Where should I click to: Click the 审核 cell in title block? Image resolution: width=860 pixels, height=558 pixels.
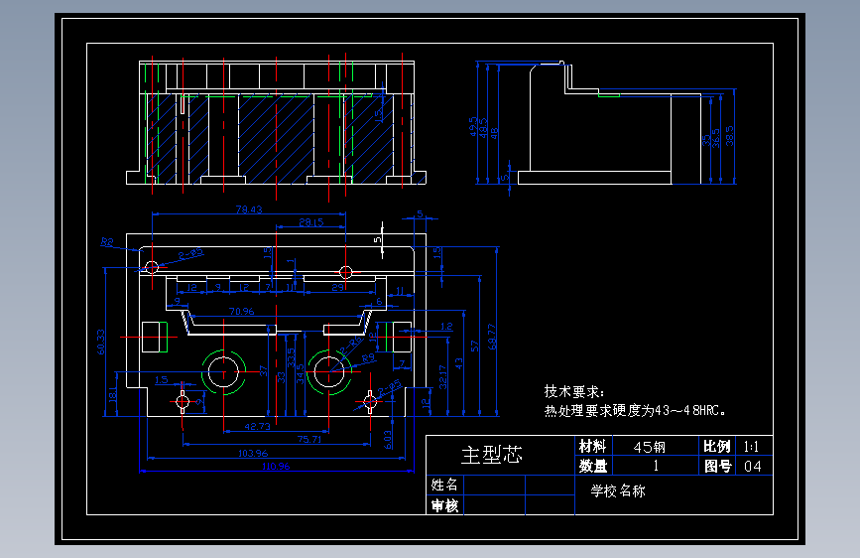pyautogui.click(x=444, y=505)
